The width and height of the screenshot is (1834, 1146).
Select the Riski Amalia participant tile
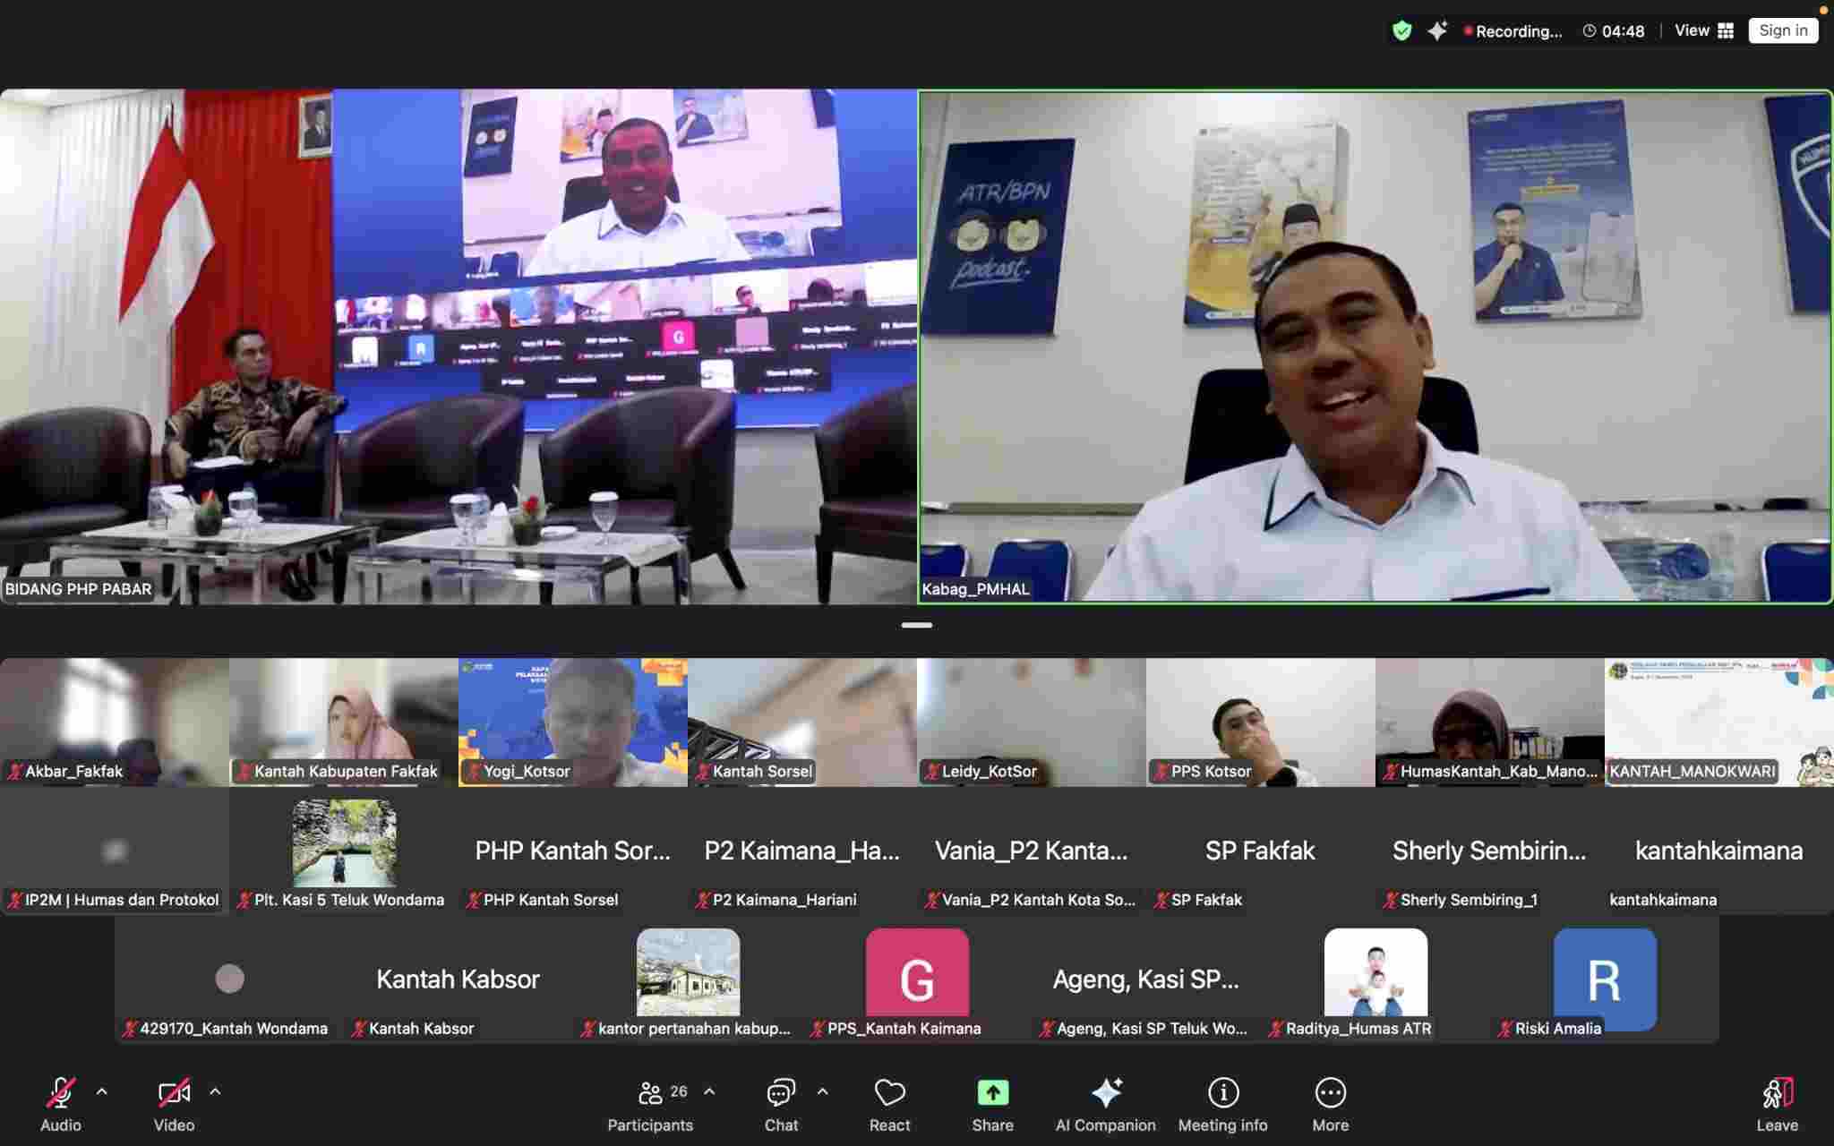(x=1604, y=980)
